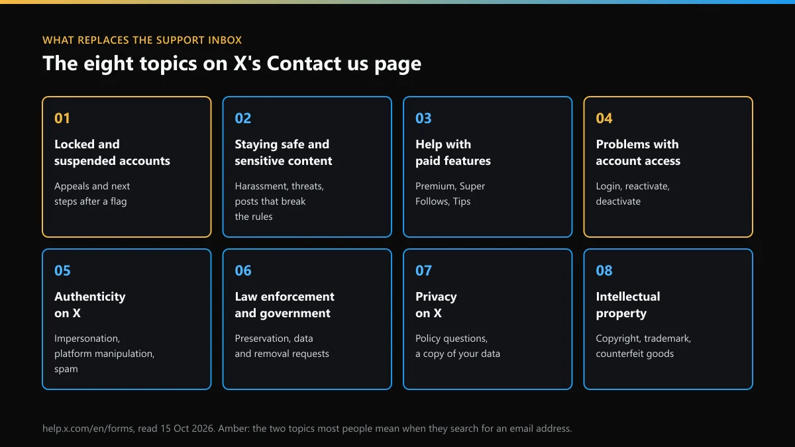This screenshot has height=447, width=795.
Task: Click 'Premium, Super Follows, Tips' text
Action: click(x=450, y=194)
